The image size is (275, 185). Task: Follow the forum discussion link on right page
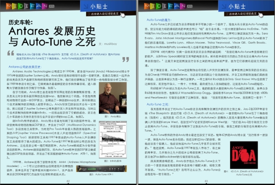pyautogui.click(x=242, y=13)
